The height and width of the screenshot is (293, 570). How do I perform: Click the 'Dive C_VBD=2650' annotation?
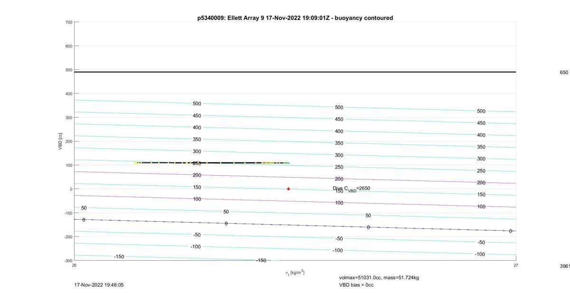(x=351, y=189)
